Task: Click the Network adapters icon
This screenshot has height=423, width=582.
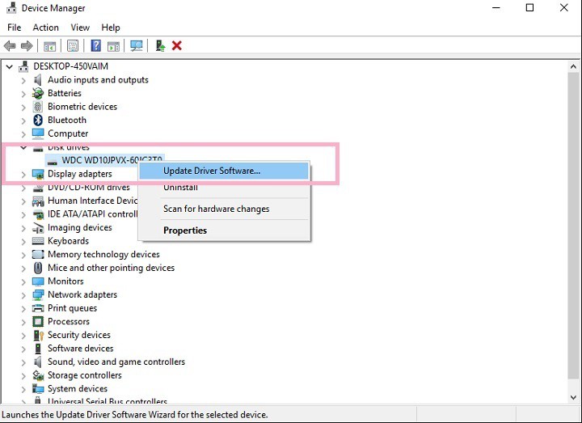Action: [x=38, y=295]
